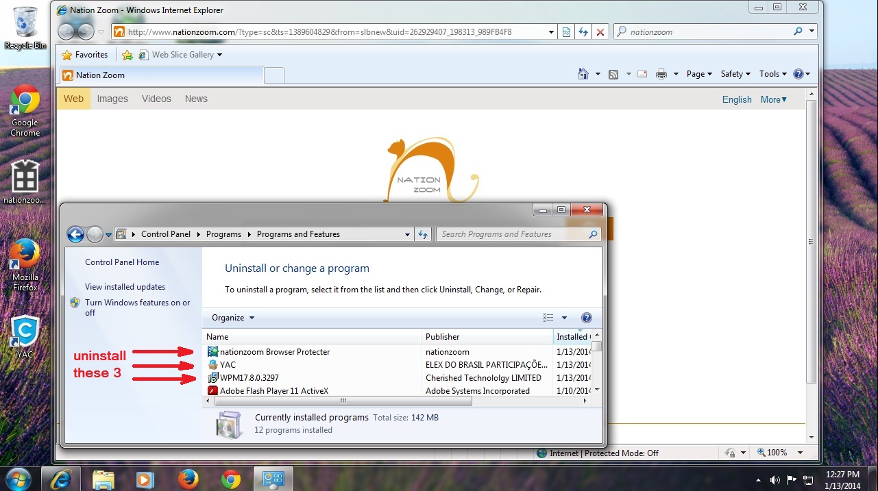
Task: Open the Windows Start menu
Action: pos(19,478)
